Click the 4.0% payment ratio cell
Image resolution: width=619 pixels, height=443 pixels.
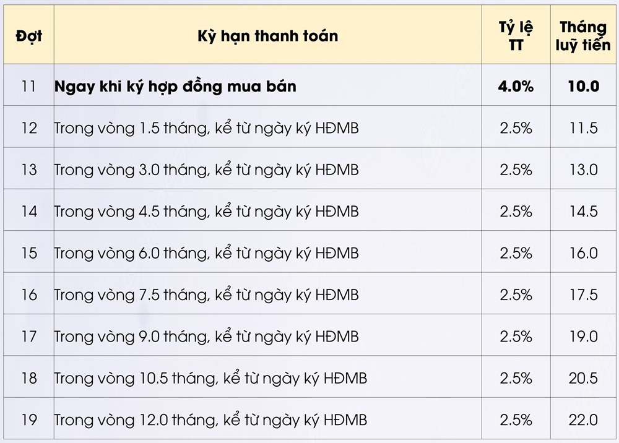(x=516, y=86)
